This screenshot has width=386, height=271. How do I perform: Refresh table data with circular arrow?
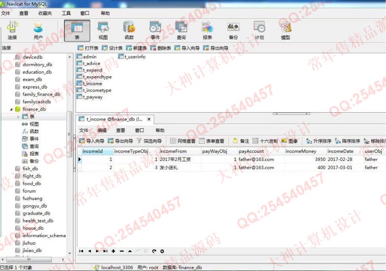click(154, 251)
